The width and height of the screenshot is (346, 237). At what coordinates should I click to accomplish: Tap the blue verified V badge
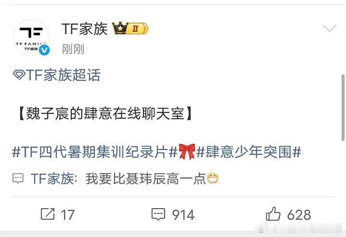(44, 50)
